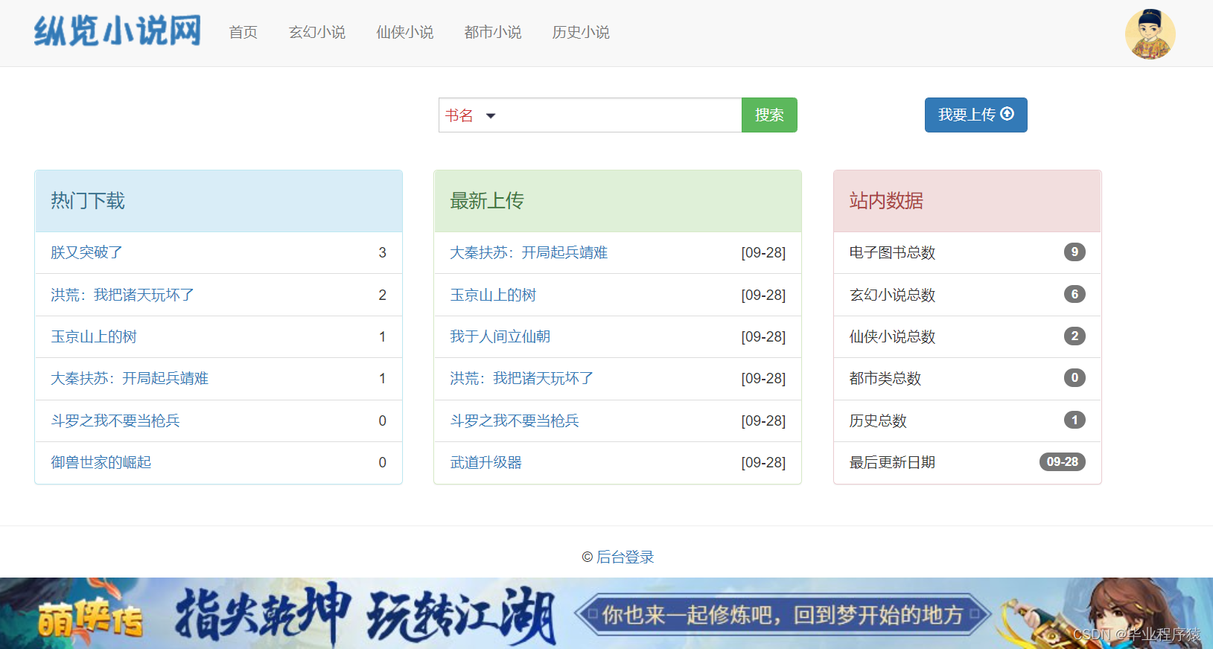Click the 纵览小说网 site logo
This screenshot has height=649, width=1213.
[118, 32]
